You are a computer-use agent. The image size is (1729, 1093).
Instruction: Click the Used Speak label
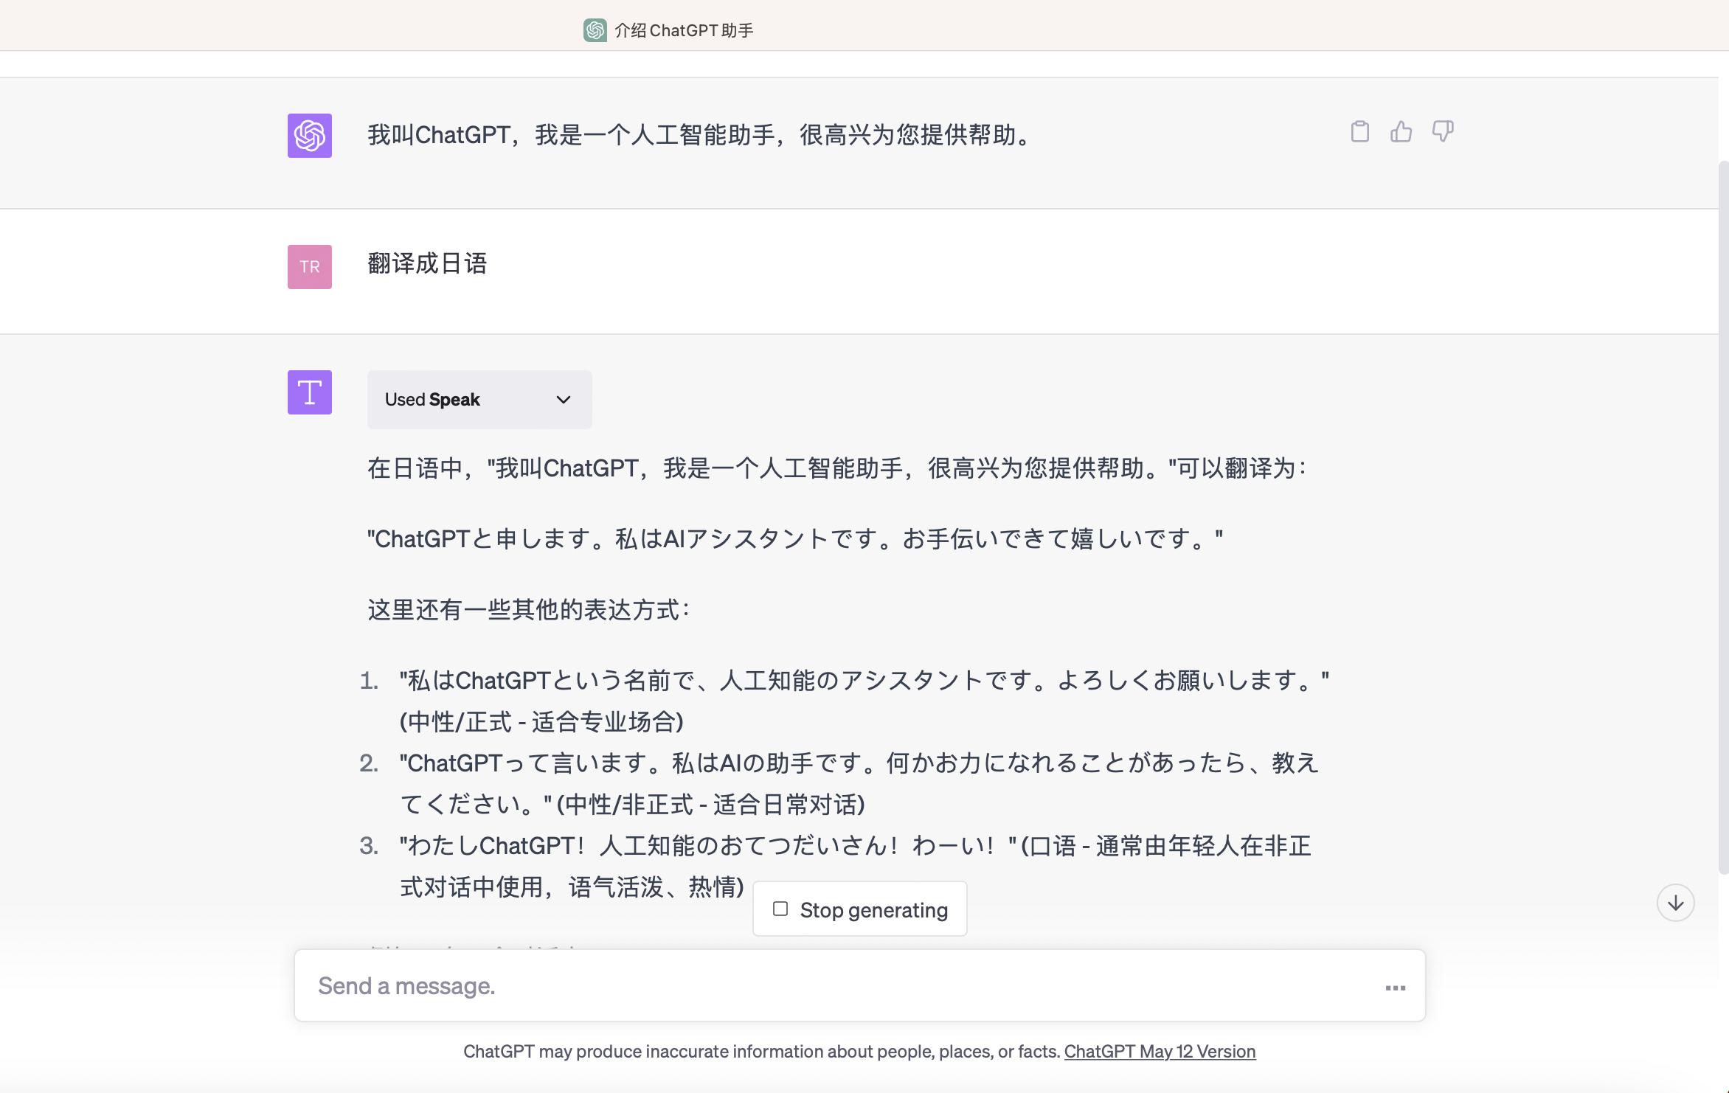432,399
